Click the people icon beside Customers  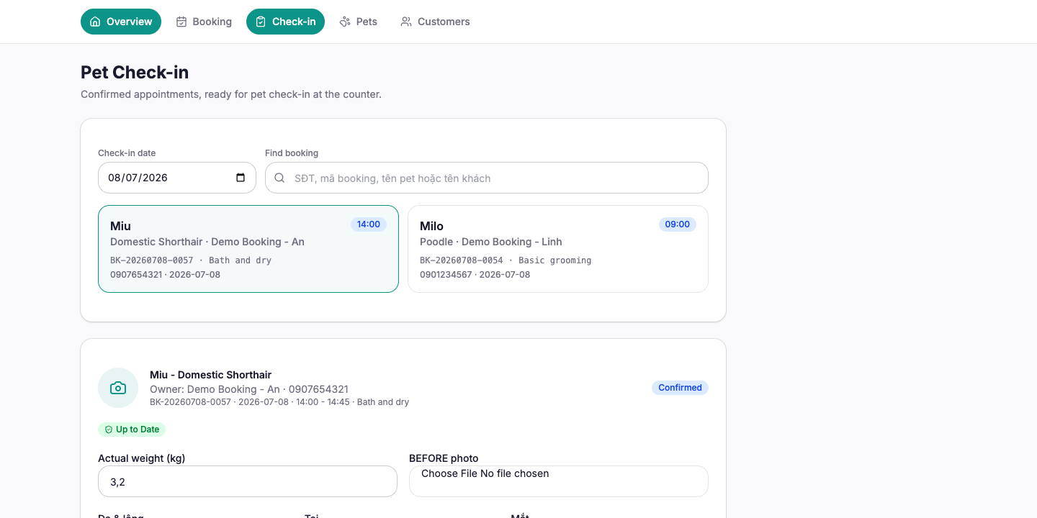tap(406, 22)
